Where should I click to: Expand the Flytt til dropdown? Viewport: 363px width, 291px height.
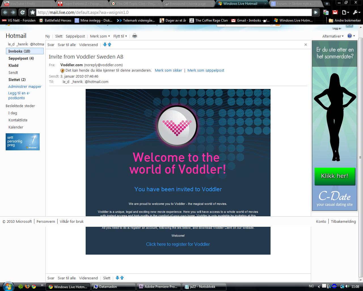(x=120, y=36)
